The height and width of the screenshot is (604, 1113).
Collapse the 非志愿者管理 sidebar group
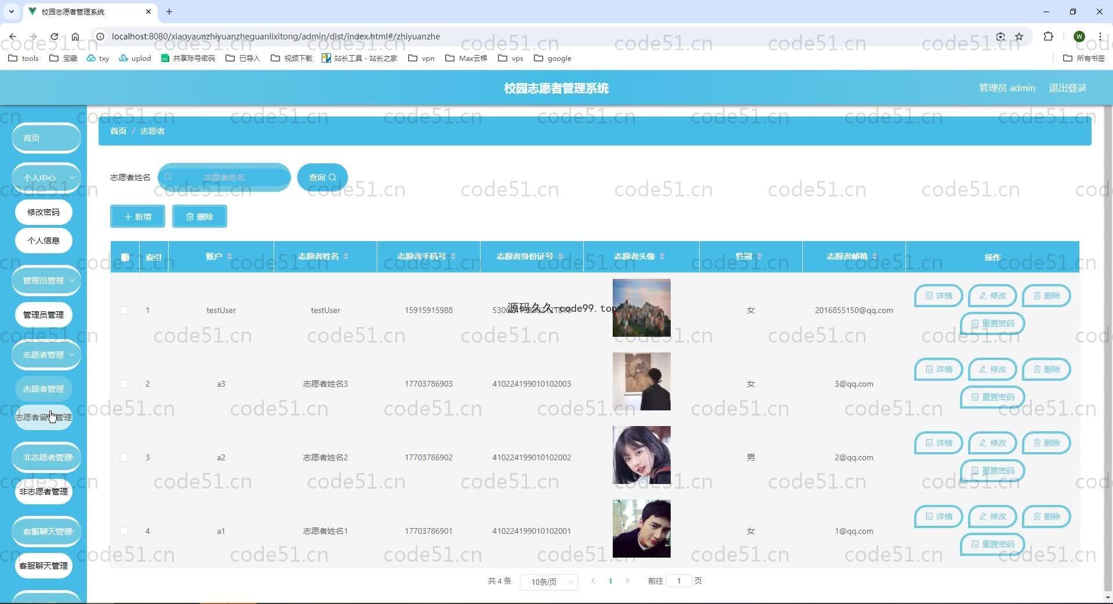(46, 457)
